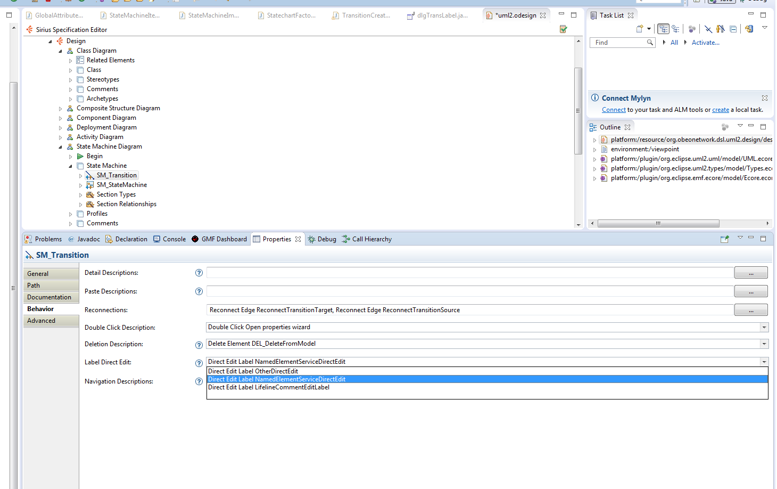The width and height of the screenshot is (777, 489).
Task: Toggle Show Only My Tasks icon
Action: 721,29
